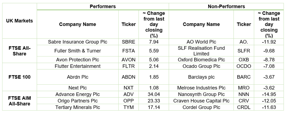Select the ABDN ticker cell

129,77
